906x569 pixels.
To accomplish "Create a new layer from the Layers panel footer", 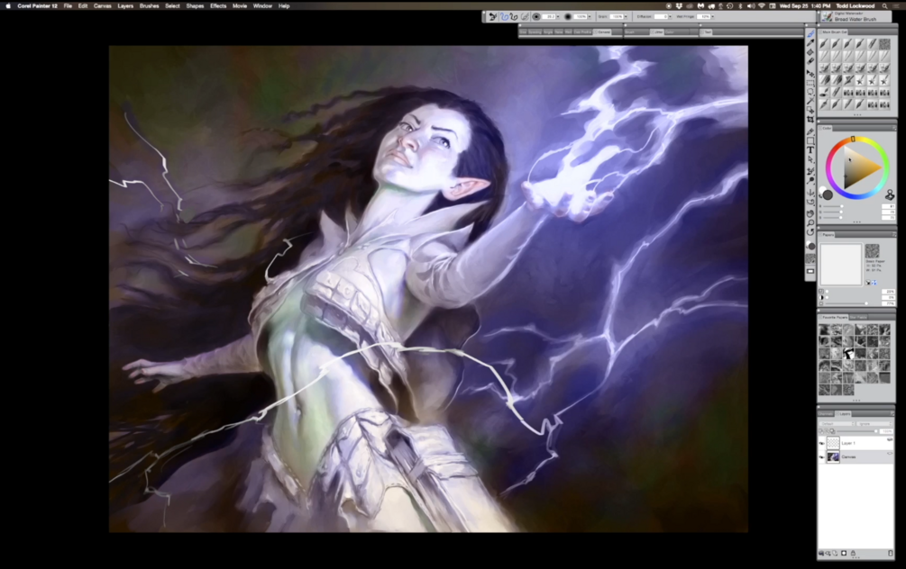I will click(835, 553).
